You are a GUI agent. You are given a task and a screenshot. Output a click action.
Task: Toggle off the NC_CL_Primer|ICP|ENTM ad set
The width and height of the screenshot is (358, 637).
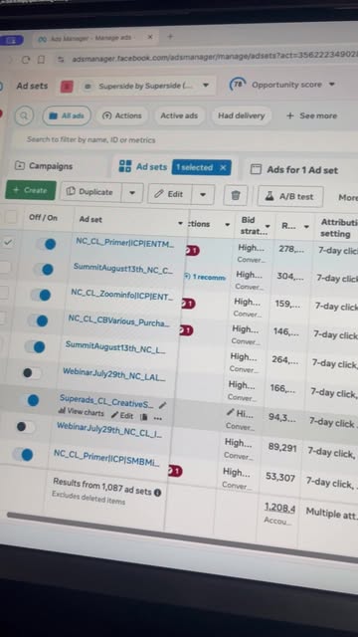coord(46,244)
